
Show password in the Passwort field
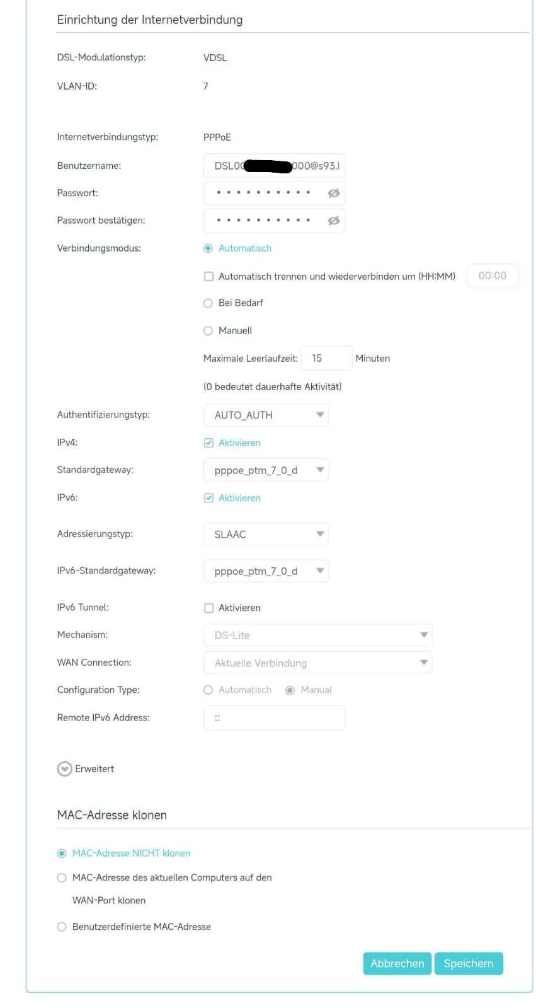tap(333, 194)
